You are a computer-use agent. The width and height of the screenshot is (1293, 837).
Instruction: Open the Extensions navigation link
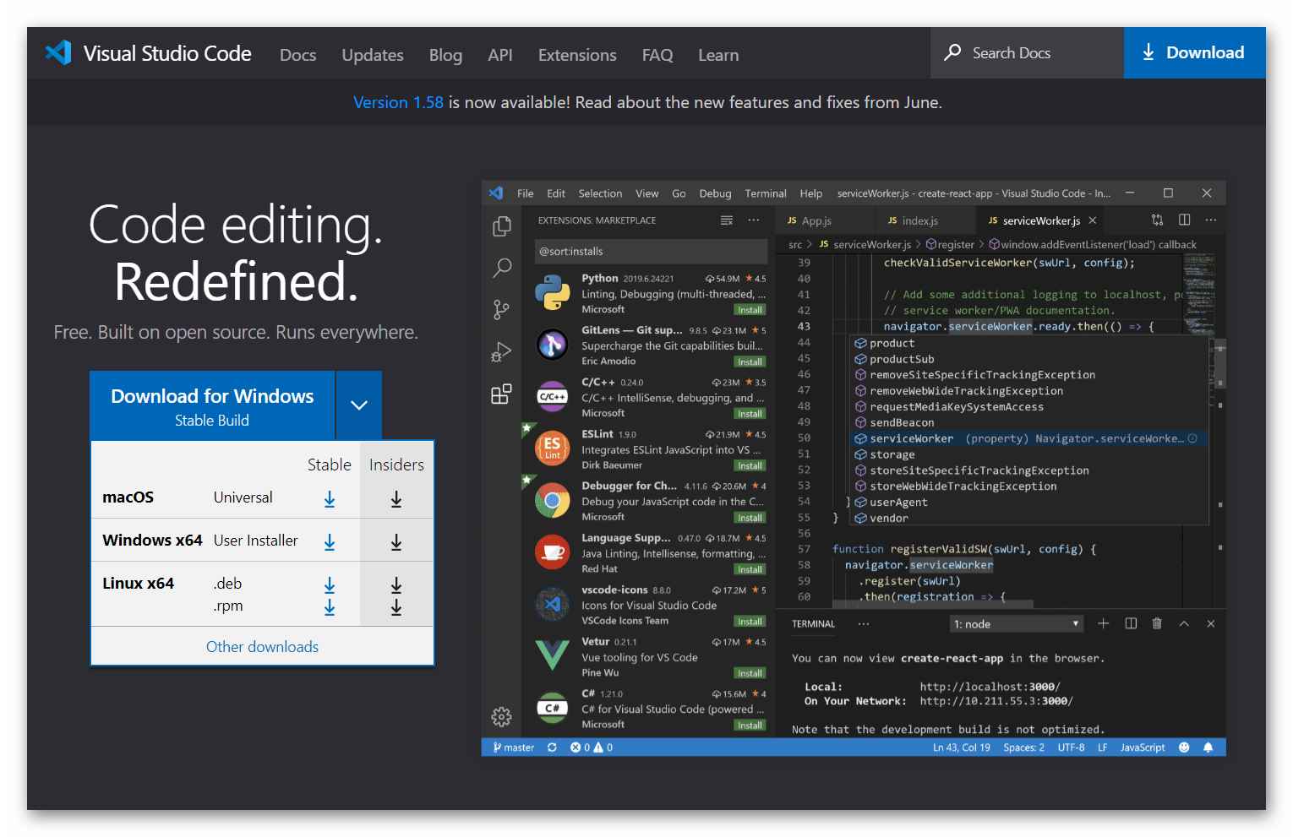(x=577, y=55)
